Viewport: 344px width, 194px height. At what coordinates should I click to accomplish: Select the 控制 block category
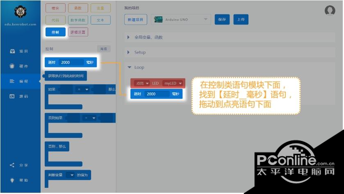coord(55,32)
